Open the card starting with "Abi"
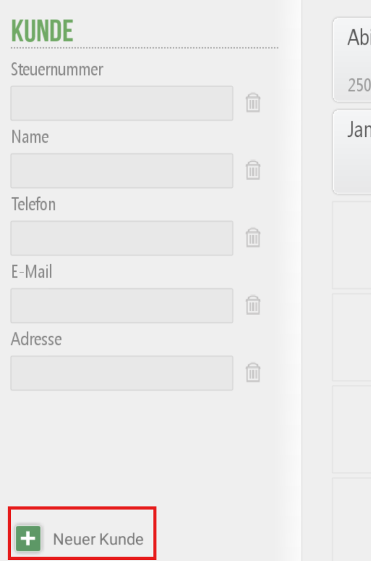 tap(352, 60)
